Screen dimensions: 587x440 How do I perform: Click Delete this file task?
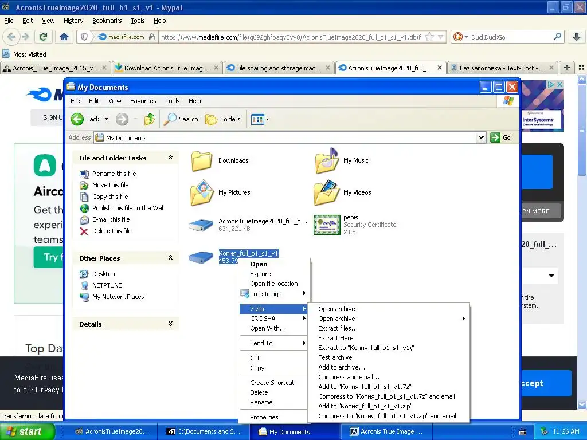tap(112, 231)
